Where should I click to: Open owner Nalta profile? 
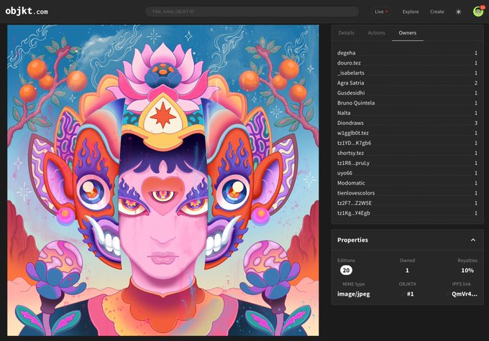point(344,113)
